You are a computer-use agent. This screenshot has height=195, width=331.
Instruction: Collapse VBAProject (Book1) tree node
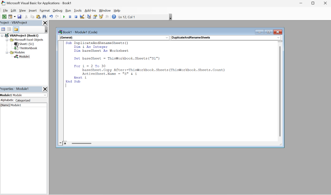pyautogui.click(x=2, y=36)
